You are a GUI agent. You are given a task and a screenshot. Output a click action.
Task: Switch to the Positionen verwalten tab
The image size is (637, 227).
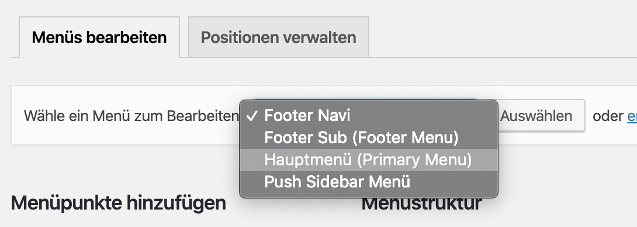click(278, 37)
